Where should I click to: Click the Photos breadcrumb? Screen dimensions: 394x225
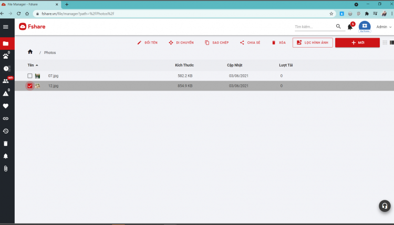50,52
